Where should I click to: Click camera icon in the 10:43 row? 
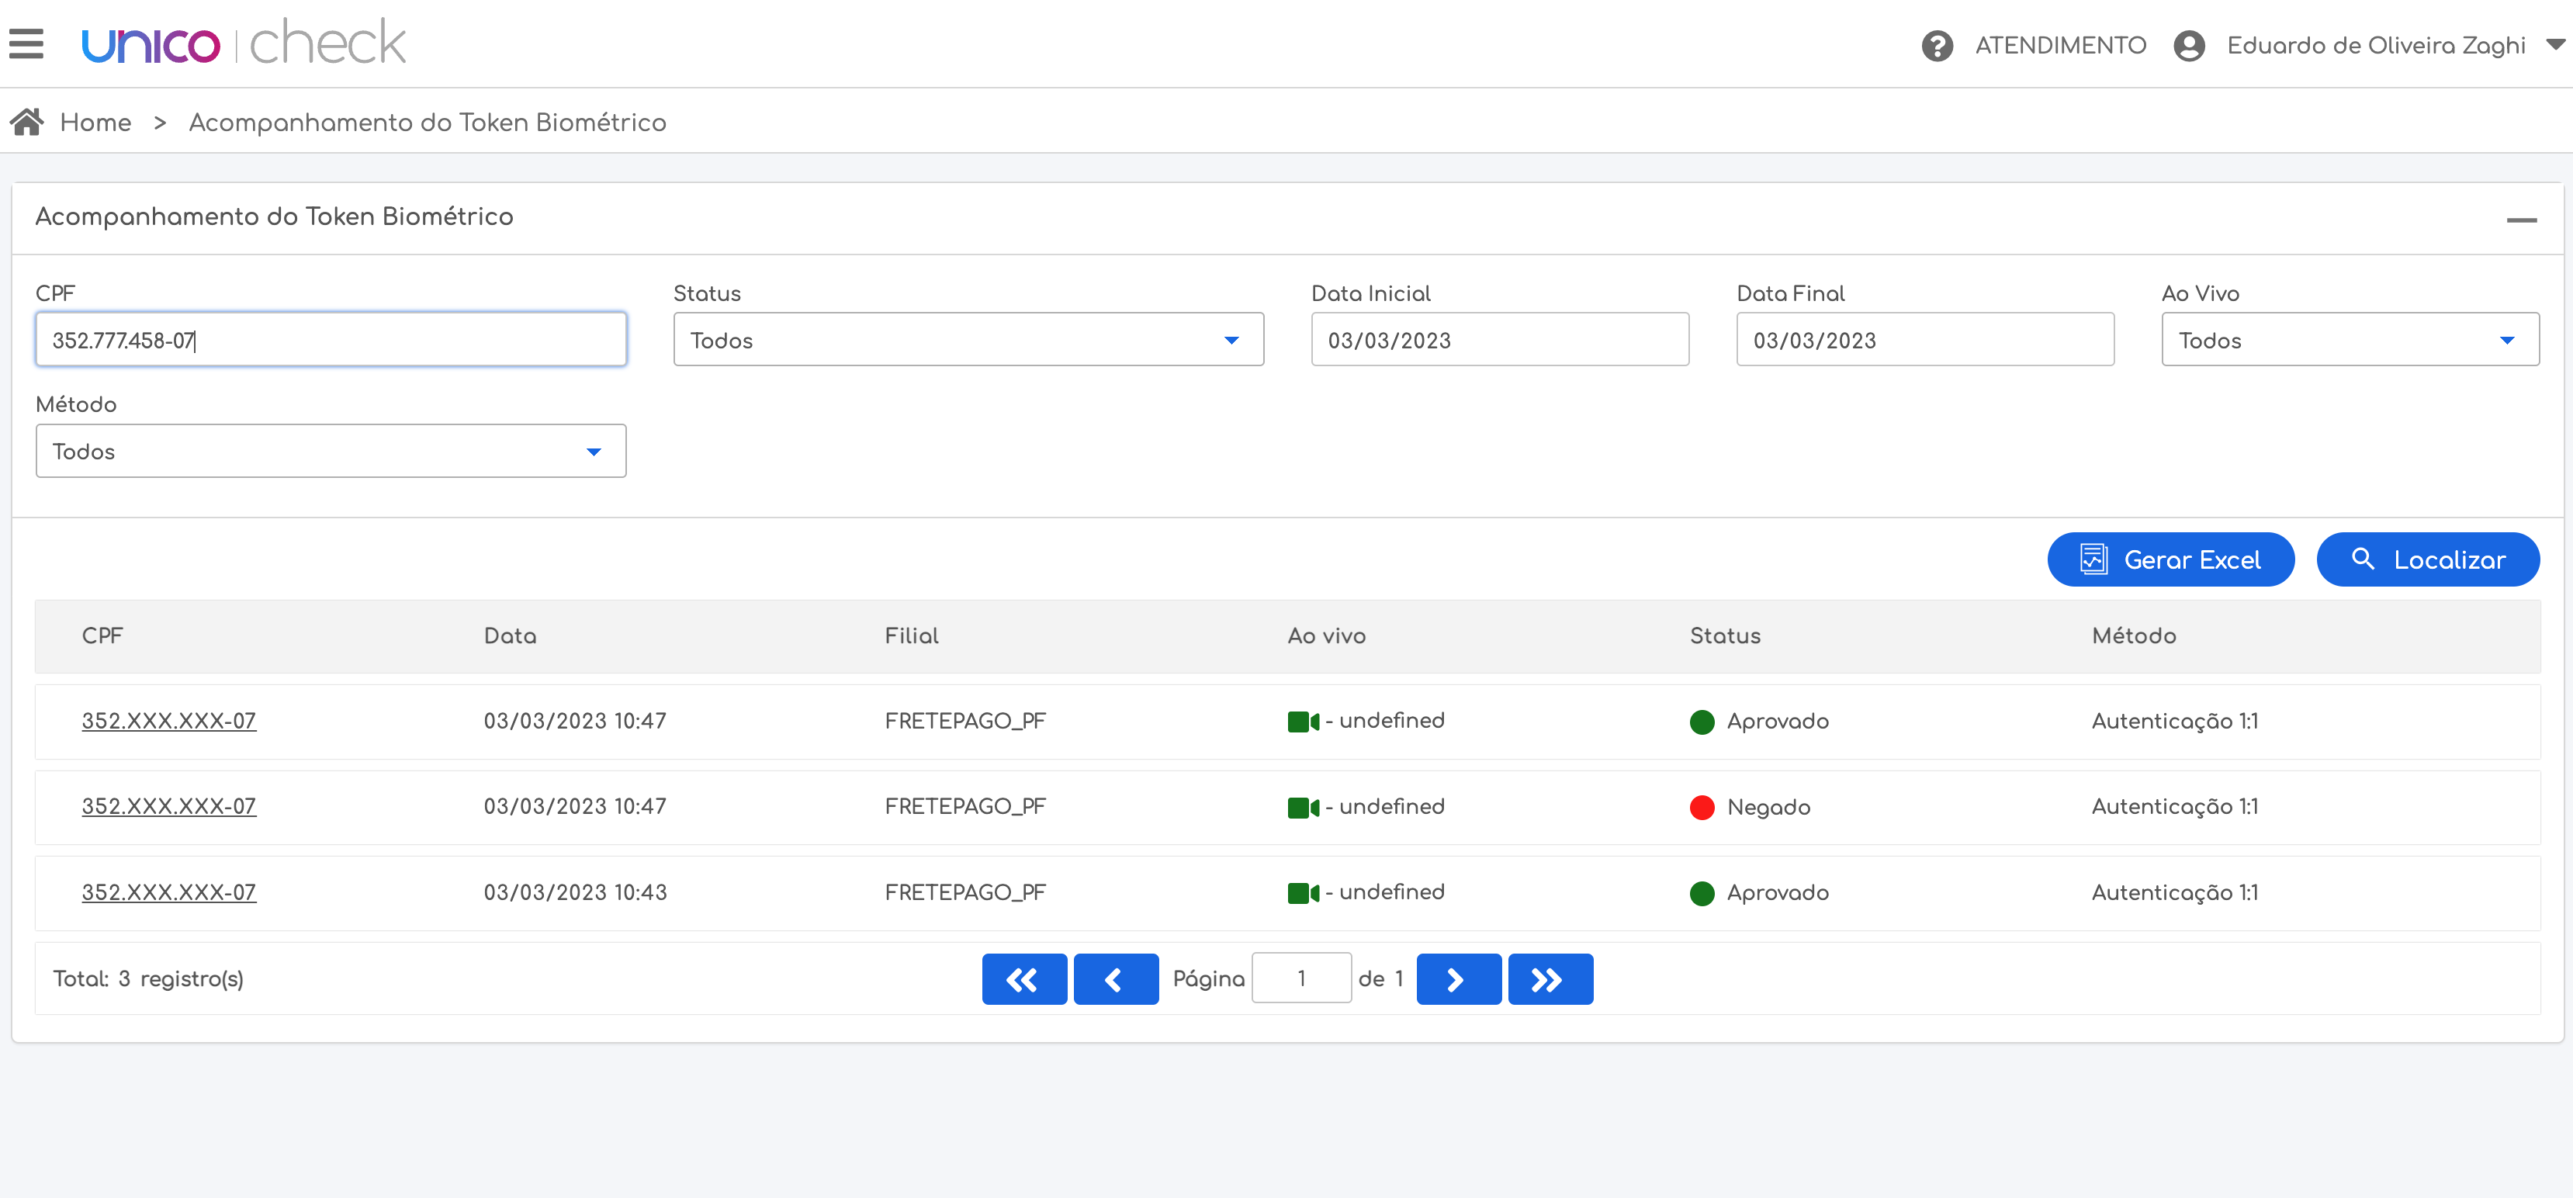tap(1303, 893)
